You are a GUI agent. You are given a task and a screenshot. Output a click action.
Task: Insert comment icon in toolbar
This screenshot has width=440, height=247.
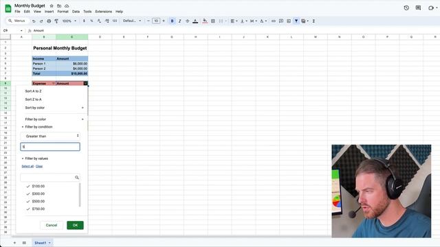(281, 21)
